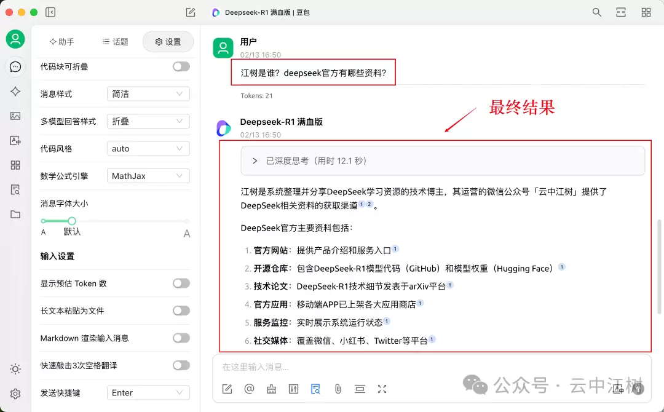Switch to the 话题 tab
This screenshot has height=412, width=664.
[115, 41]
